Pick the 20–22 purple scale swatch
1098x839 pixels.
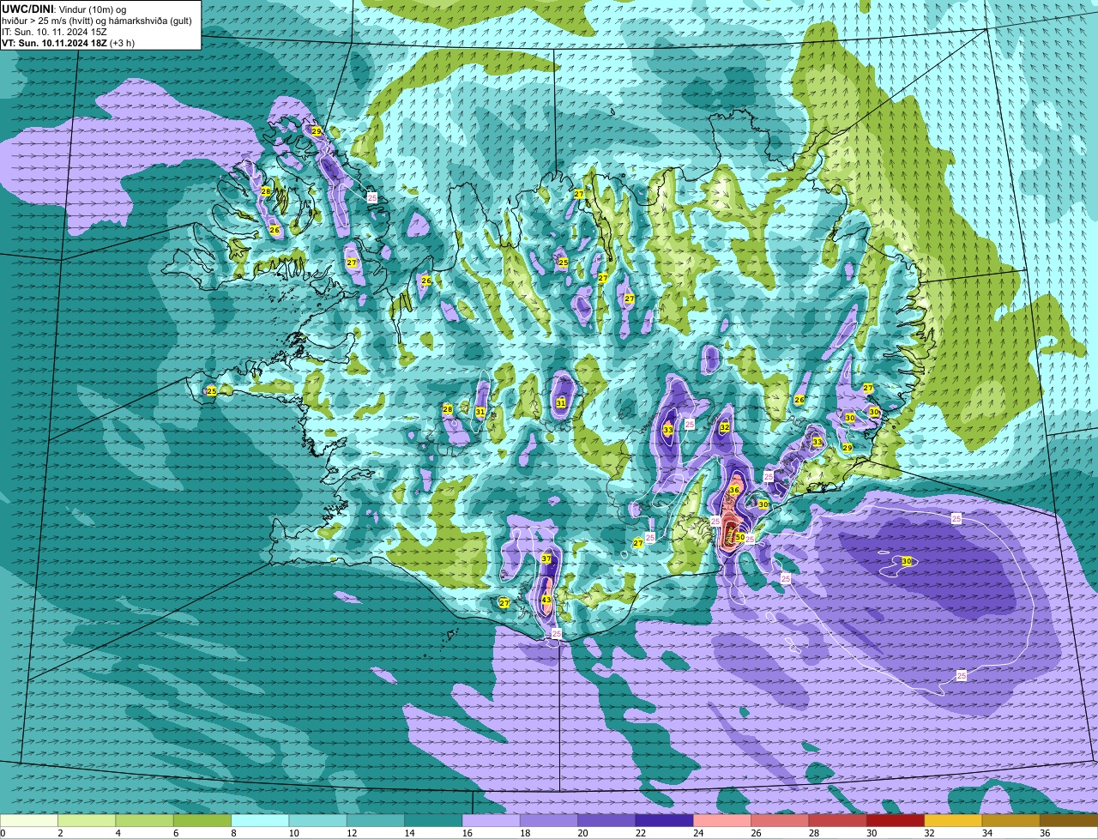coord(606,820)
